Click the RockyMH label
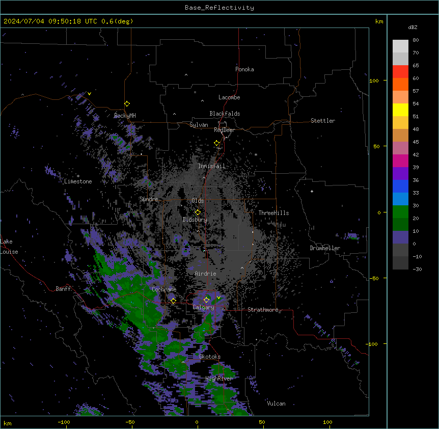This screenshot has width=439, height=429. pyautogui.click(x=125, y=116)
